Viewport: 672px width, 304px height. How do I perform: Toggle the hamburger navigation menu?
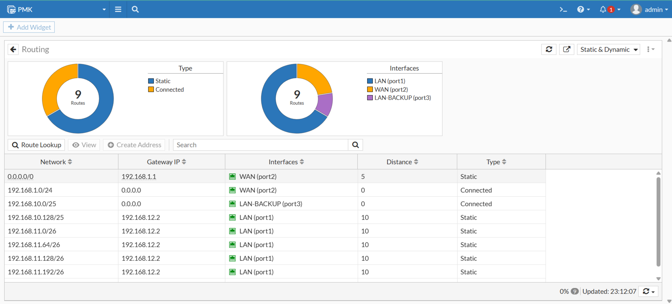click(x=118, y=9)
